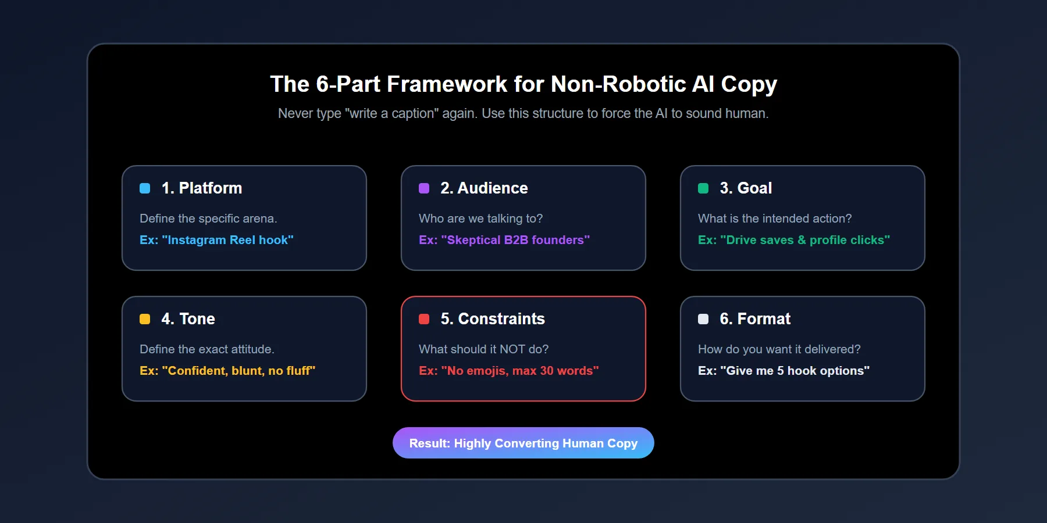Click the blue square icon beside Platform
Image resolution: width=1047 pixels, height=523 pixels.
click(144, 188)
